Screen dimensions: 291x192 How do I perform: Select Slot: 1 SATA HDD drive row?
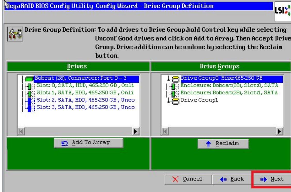click(85, 93)
